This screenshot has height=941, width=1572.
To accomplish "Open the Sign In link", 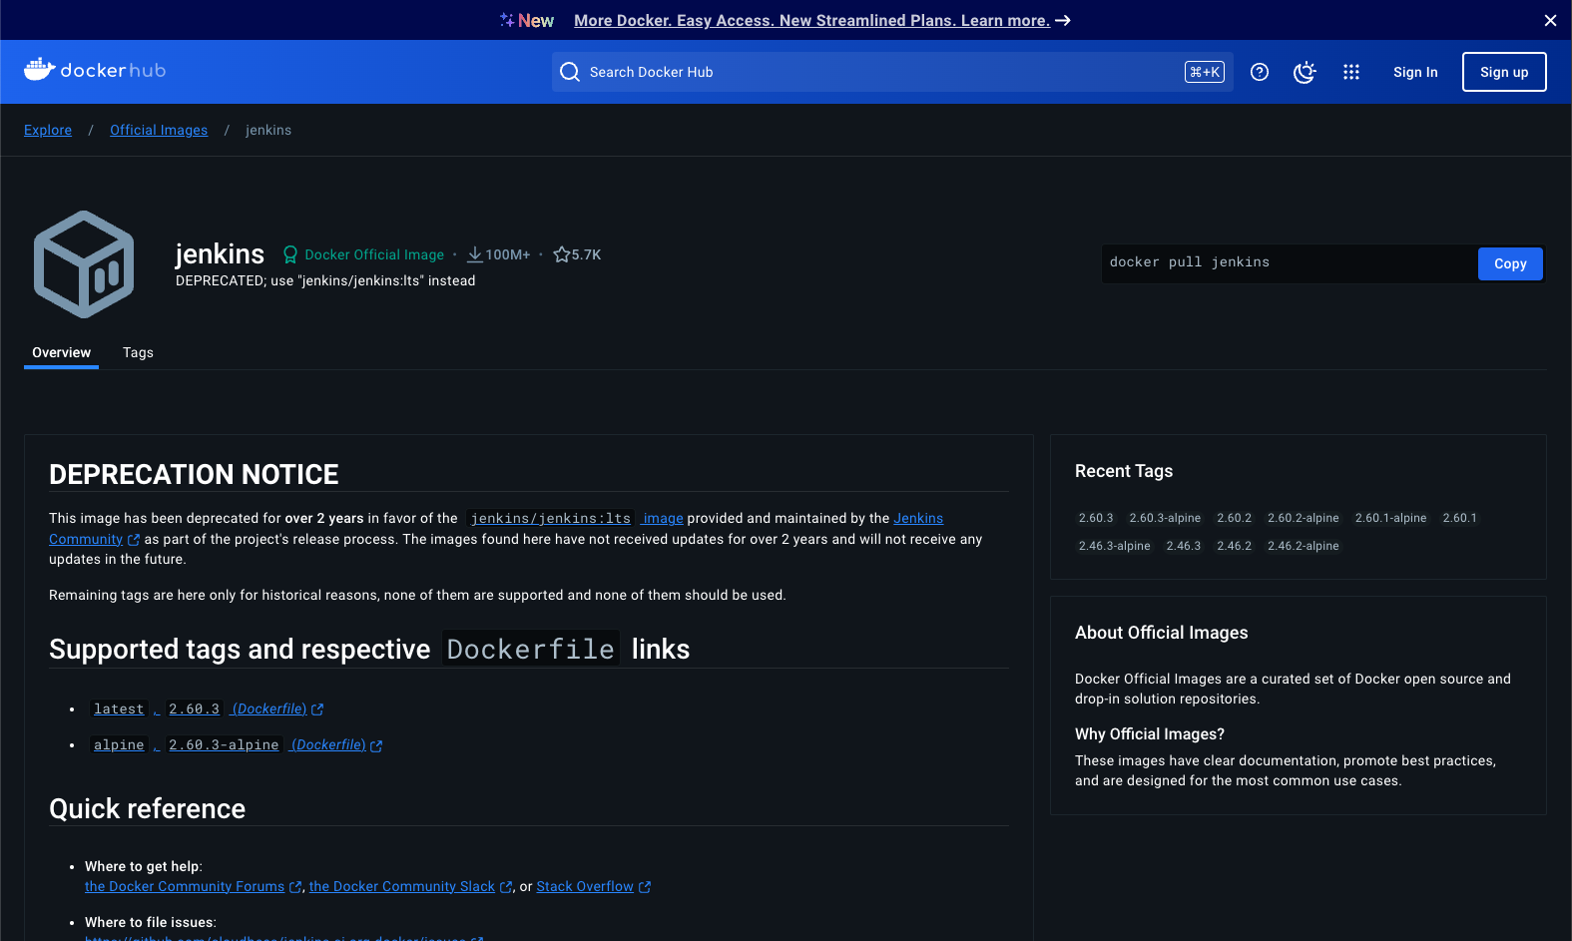I will coord(1415,72).
